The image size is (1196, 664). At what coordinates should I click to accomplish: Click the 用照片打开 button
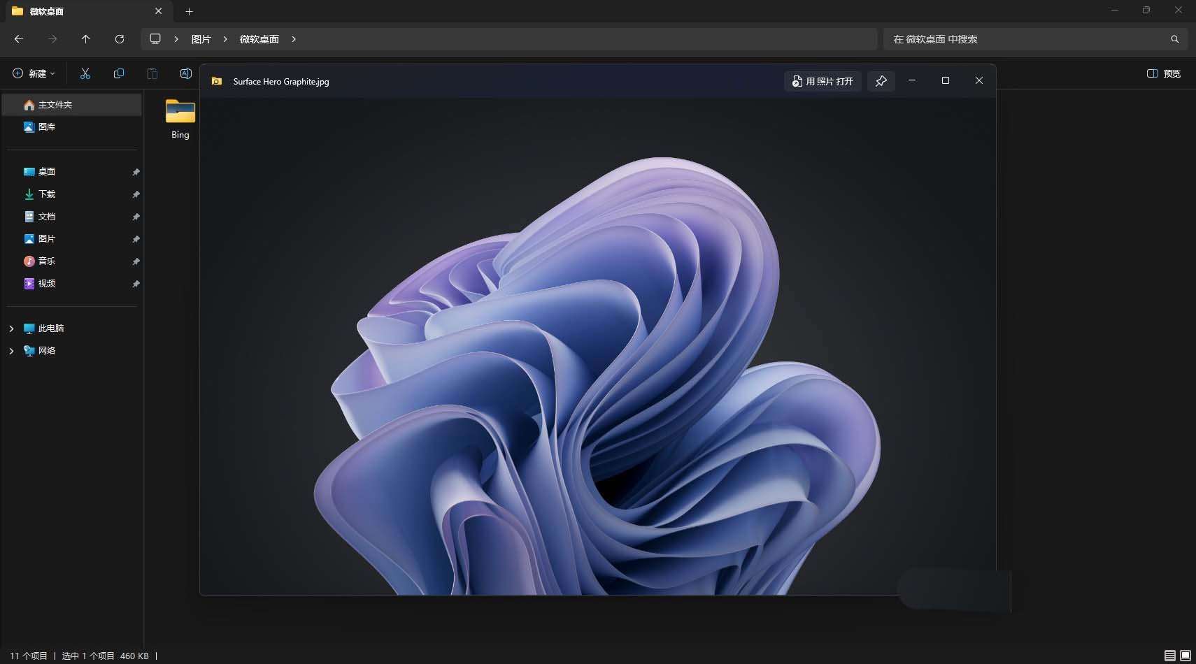coord(823,81)
